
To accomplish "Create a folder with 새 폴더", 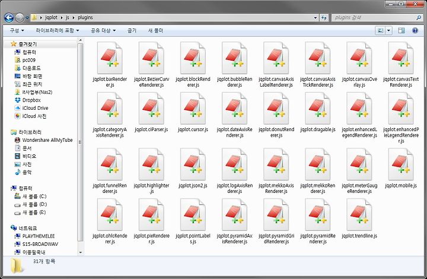I will 155,30.
